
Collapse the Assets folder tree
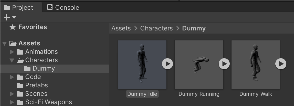pos(4,44)
